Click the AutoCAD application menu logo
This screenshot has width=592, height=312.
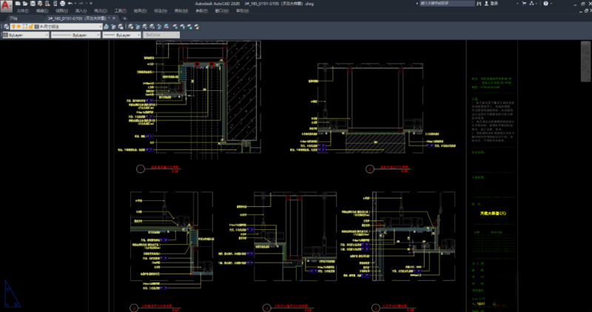pyautogui.click(x=6, y=6)
